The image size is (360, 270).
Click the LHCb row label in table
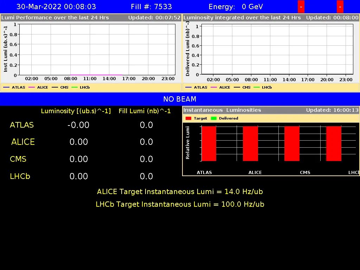(20, 176)
